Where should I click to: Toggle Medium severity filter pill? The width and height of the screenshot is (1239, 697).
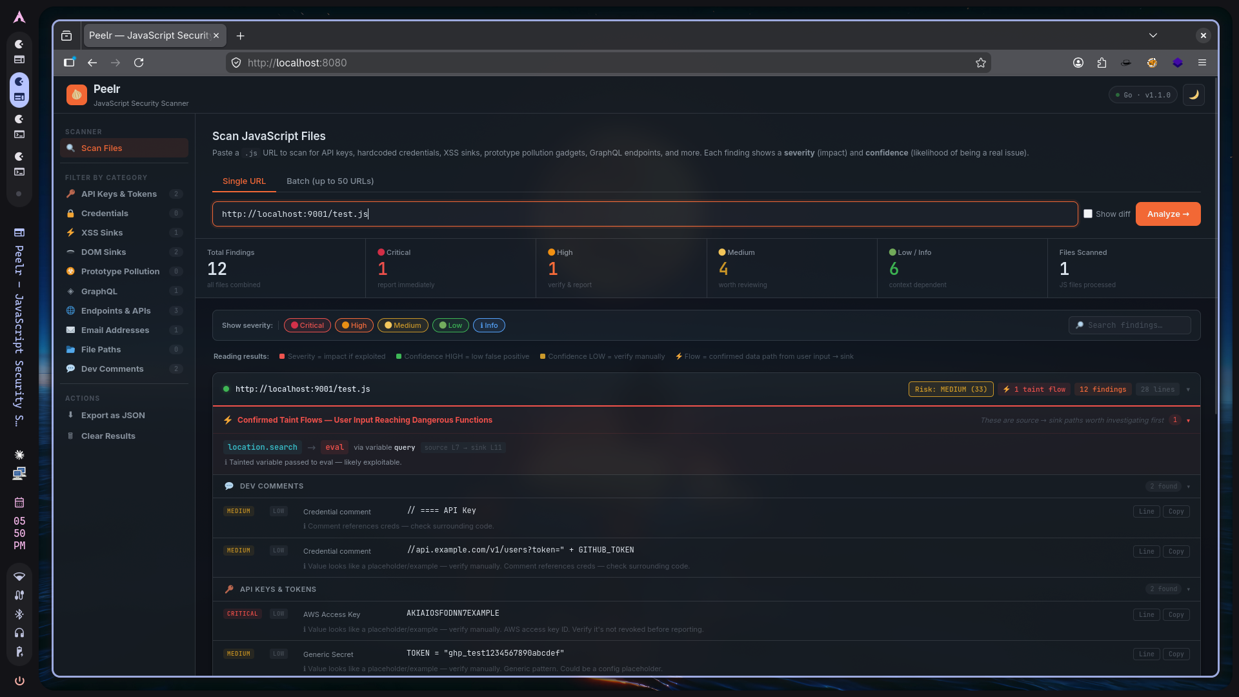(x=403, y=325)
